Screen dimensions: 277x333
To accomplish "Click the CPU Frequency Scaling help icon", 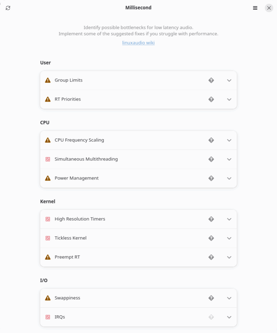I will [x=211, y=140].
